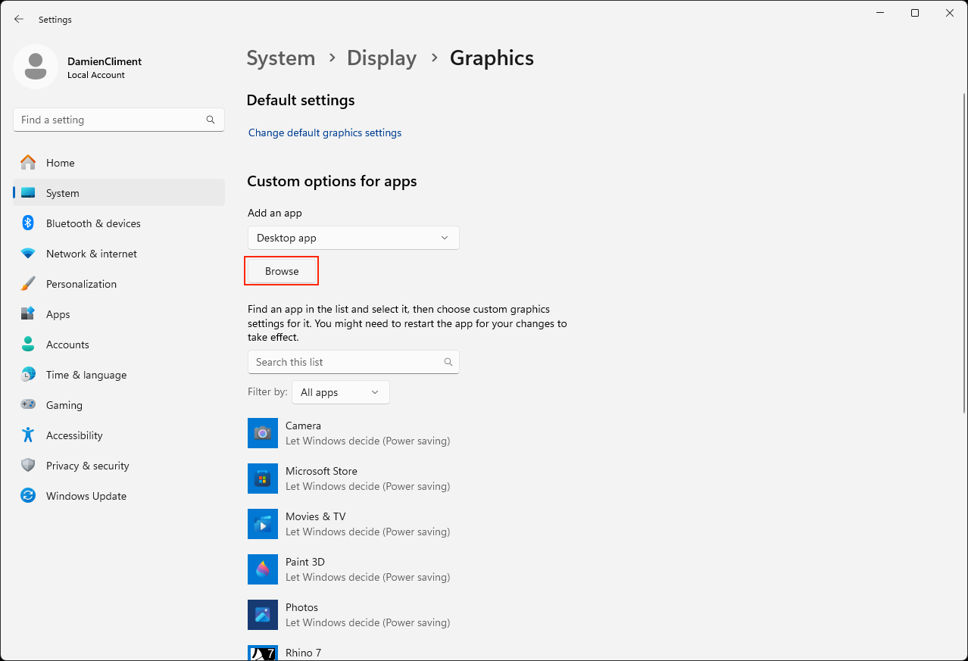The height and width of the screenshot is (661, 968).
Task: Click the search magnifier in Find a setting
Action: [211, 120]
